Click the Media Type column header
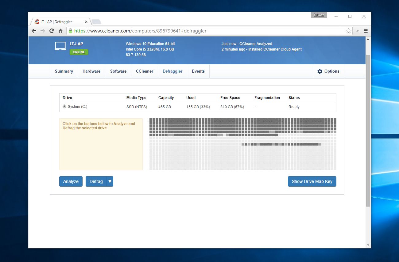 (136, 98)
